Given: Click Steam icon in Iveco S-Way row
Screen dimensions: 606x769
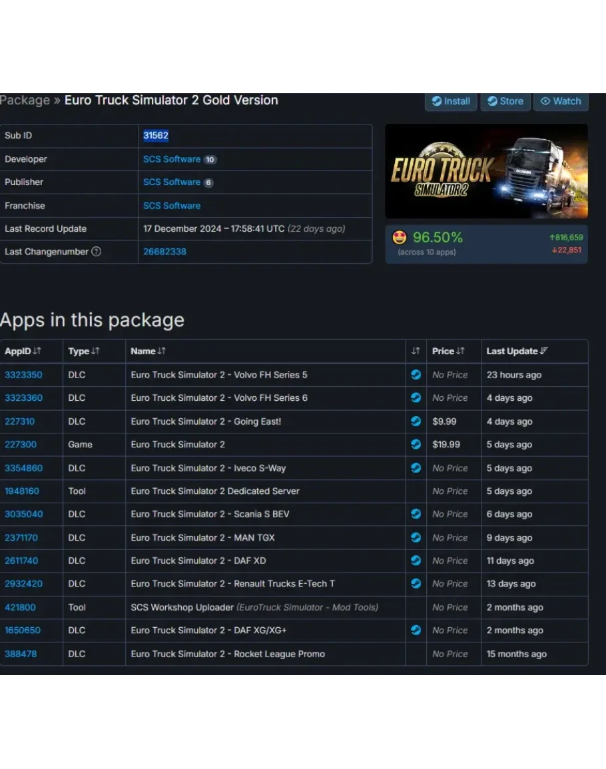Looking at the screenshot, I should 416,468.
